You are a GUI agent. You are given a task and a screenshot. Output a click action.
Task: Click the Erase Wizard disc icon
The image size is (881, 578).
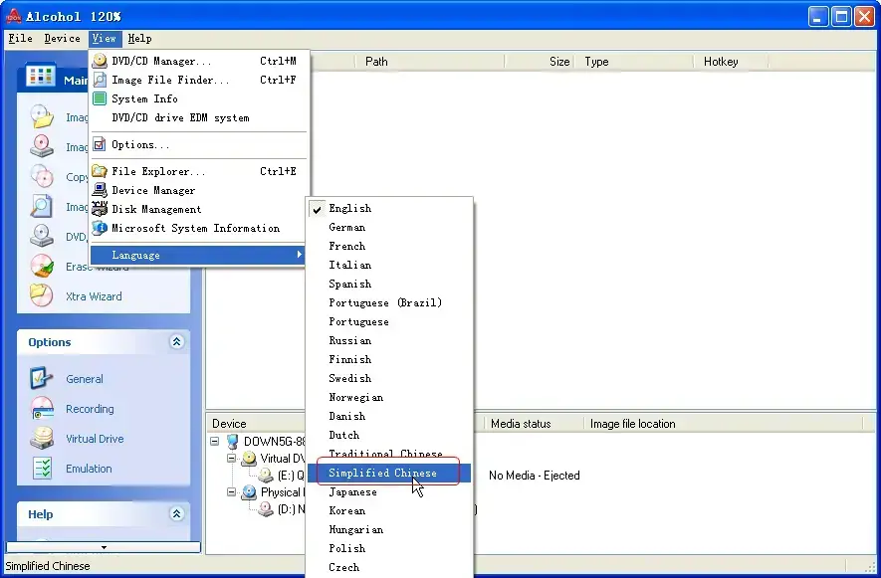[x=42, y=266]
